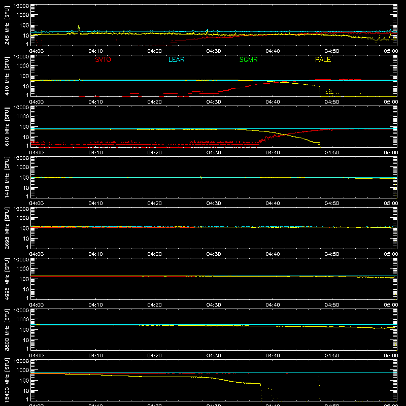Click the 10 tick label of the 15400 MHz plot

pos(26,391)
